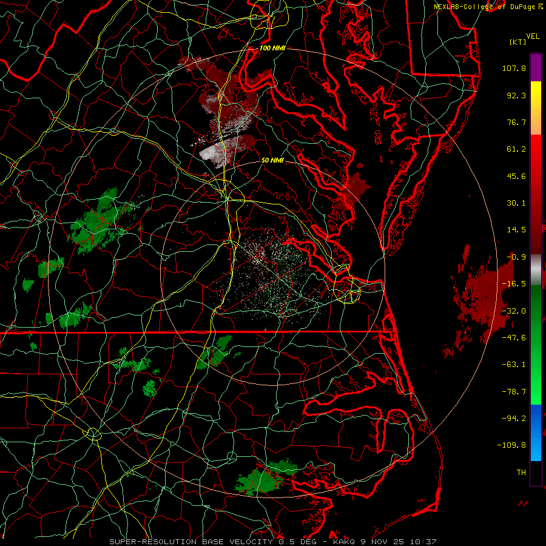Select the VEL legend title
This screenshot has width=546, height=546.
(x=533, y=36)
